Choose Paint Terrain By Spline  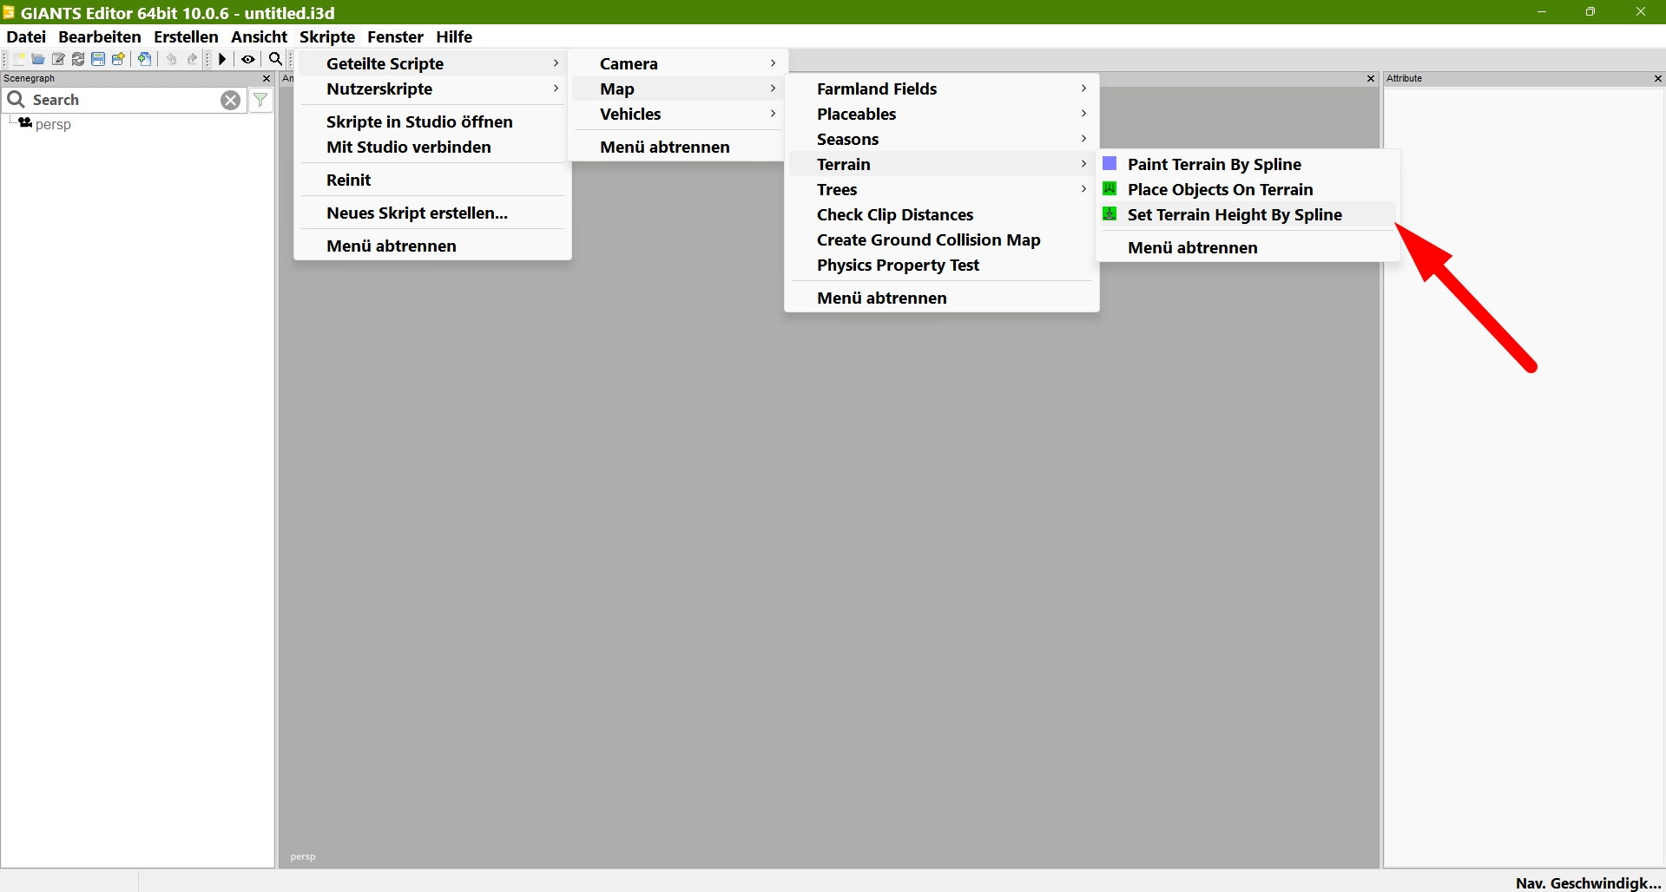pos(1214,164)
